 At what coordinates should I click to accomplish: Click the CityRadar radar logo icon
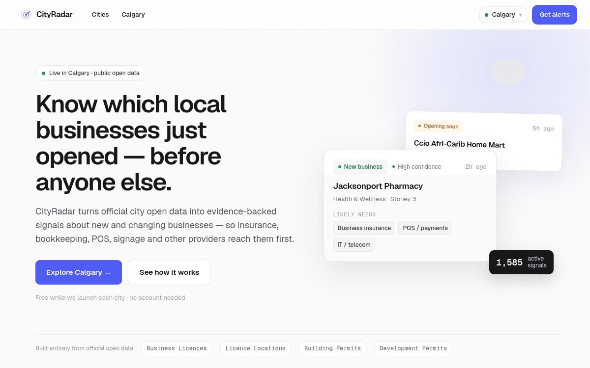tap(26, 15)
